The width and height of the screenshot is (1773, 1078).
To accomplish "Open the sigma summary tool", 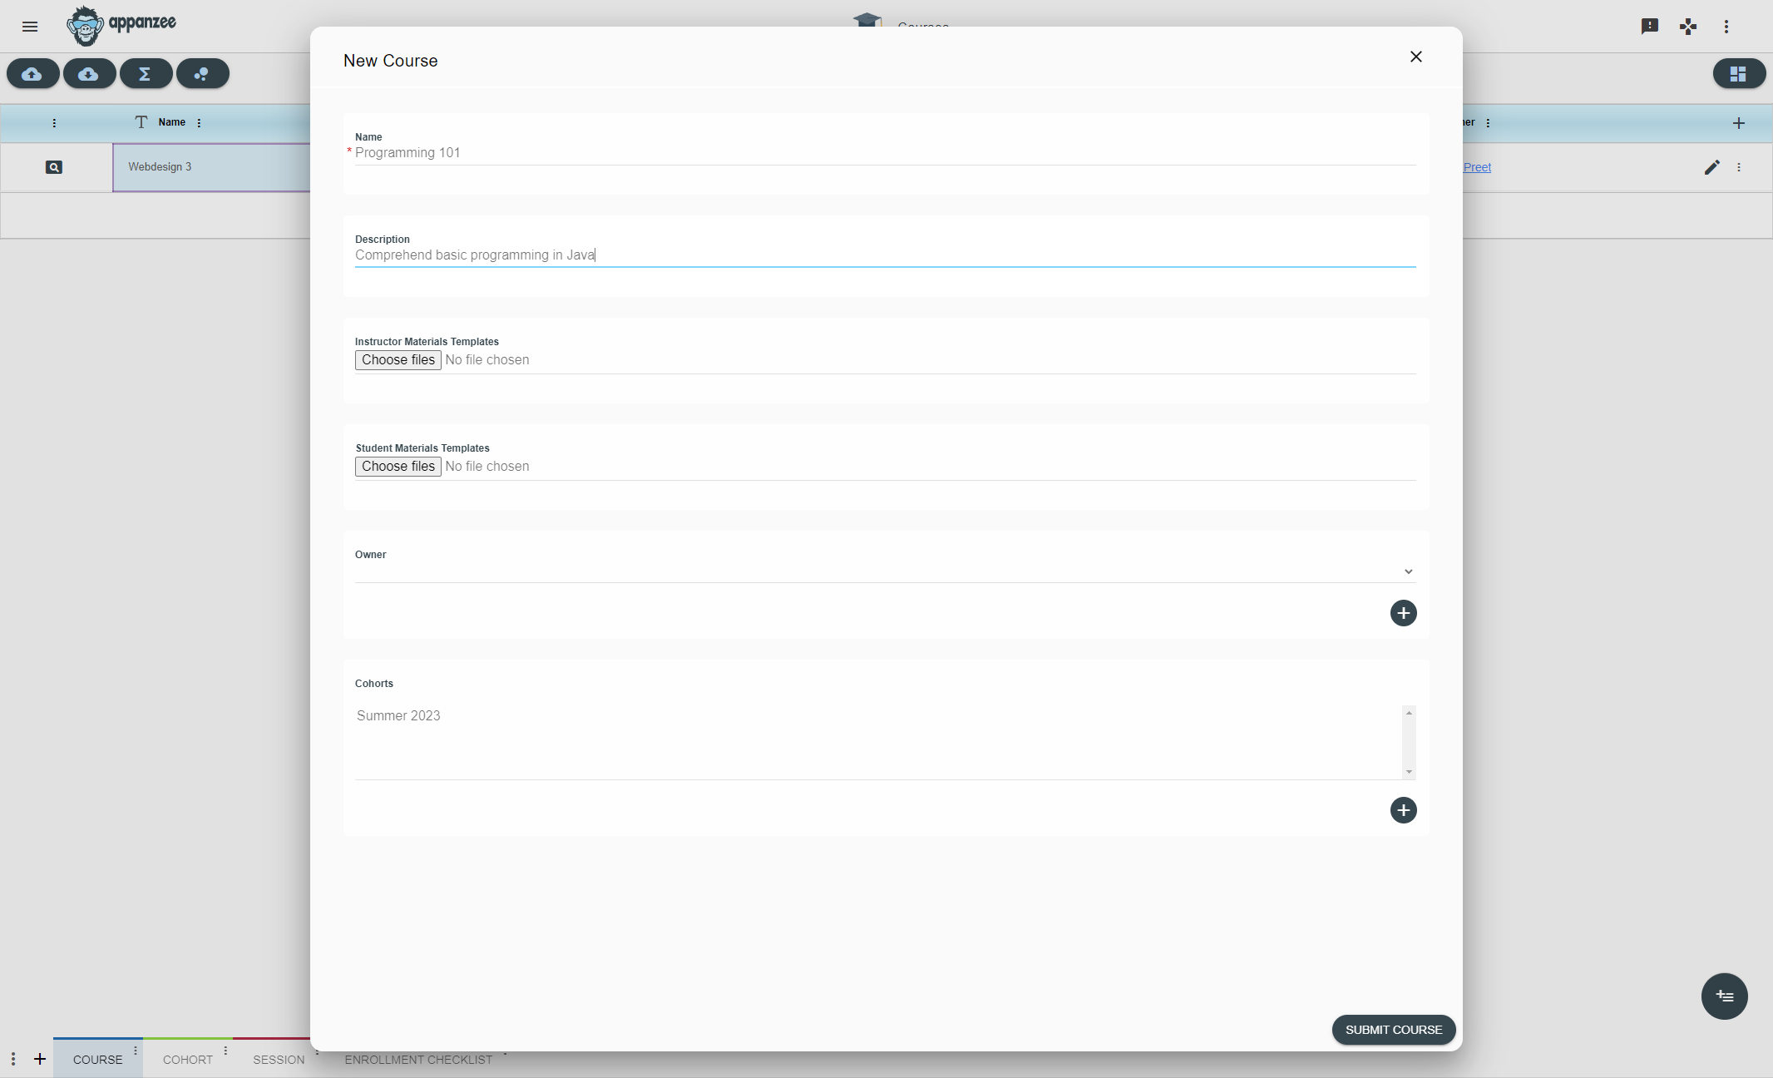I will tap(146, 74).
